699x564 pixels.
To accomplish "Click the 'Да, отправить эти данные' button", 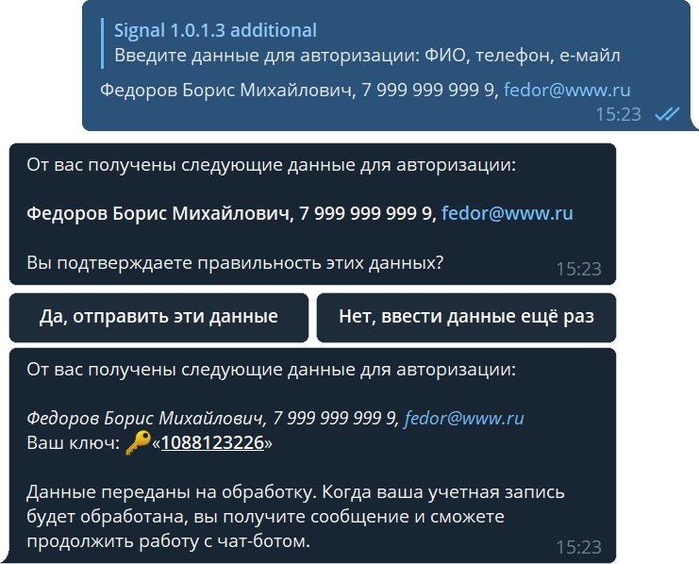I will tap(158, 318).
